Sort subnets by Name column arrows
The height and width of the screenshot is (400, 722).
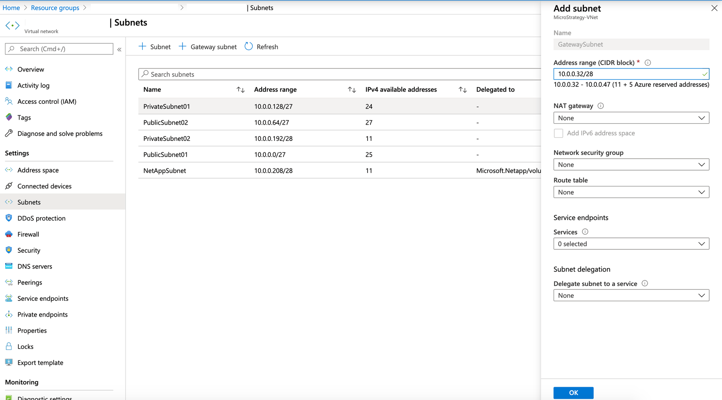pos(240,89)
